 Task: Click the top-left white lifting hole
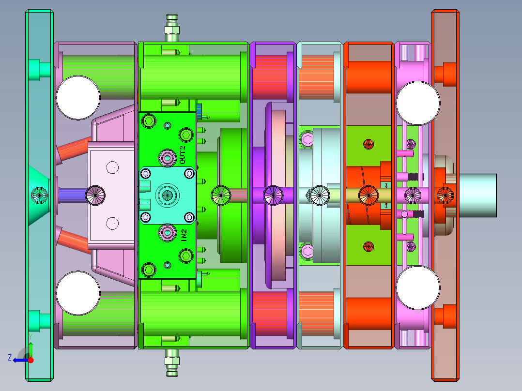coord(78,98)
